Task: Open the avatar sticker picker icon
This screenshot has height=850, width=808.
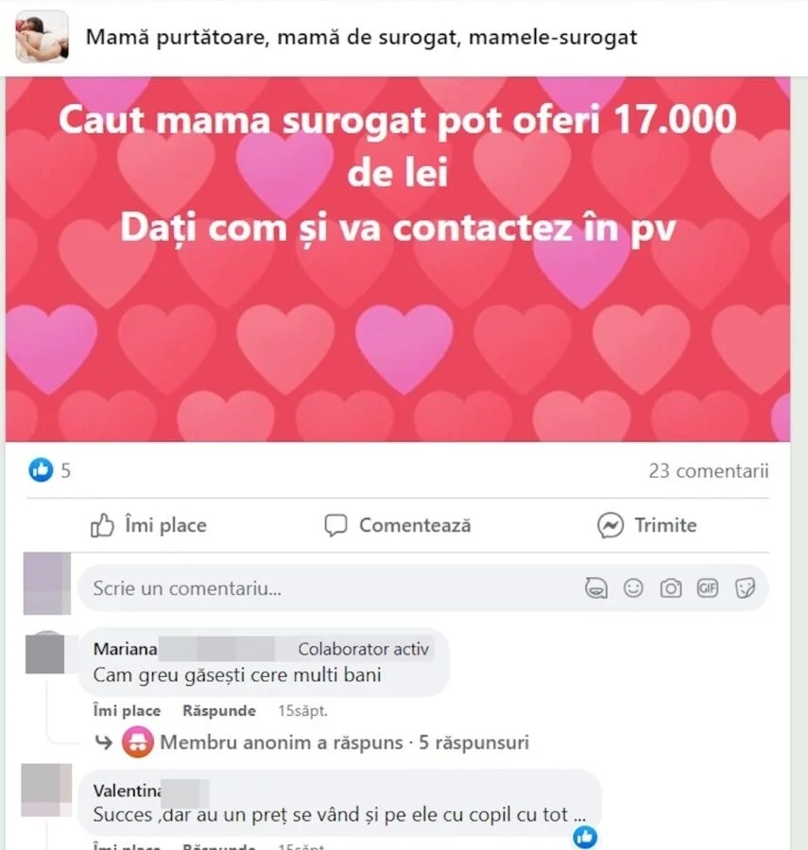Action: click(596, 588)
